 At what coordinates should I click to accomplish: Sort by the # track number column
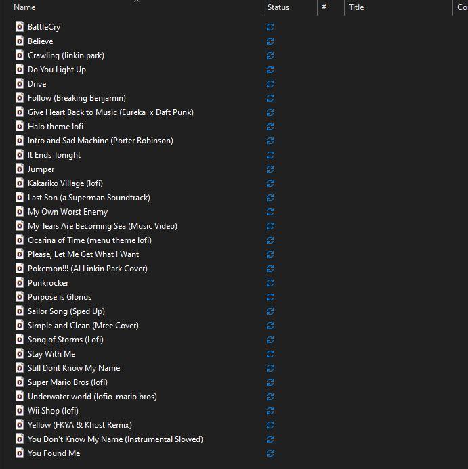tap(324, 7)
